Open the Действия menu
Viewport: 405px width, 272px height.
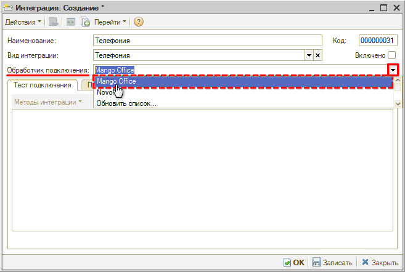[x=23, y=22]
